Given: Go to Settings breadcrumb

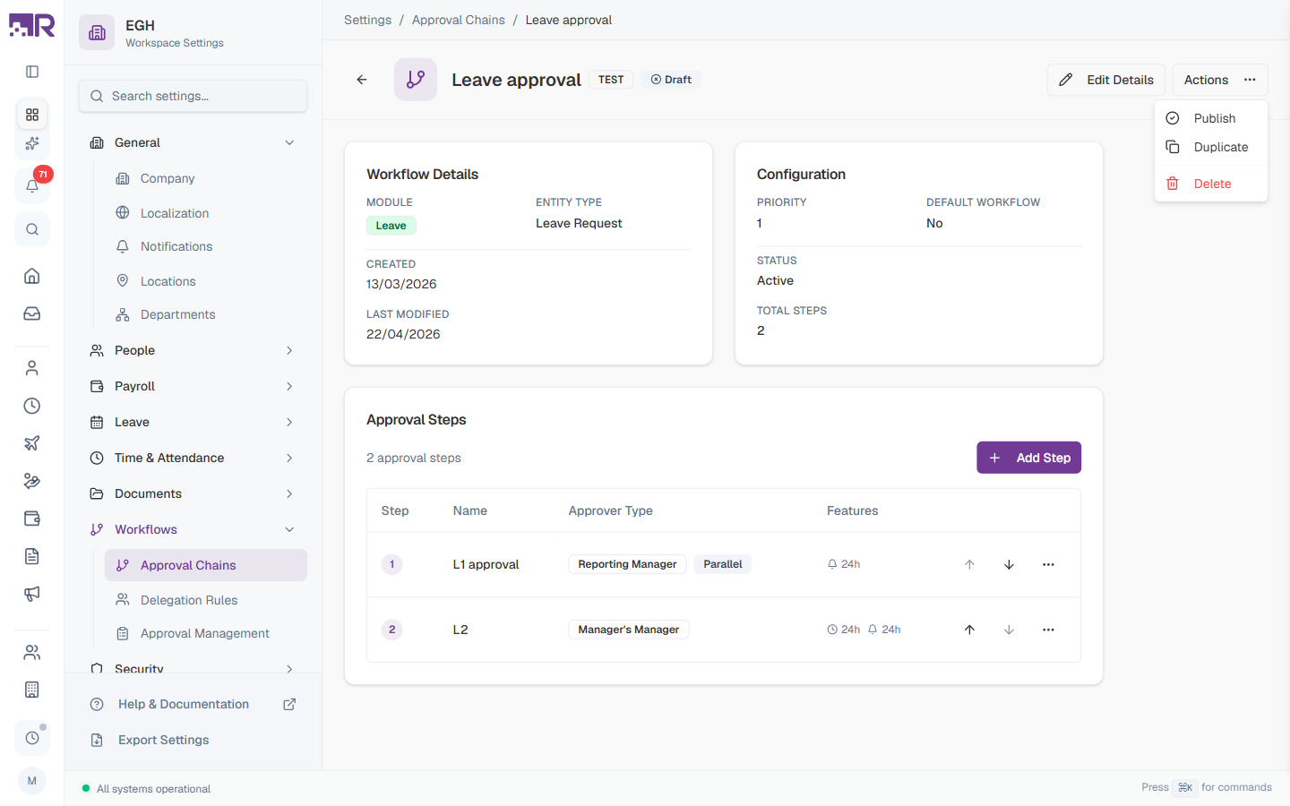Looking at the screenshot, I should tap(367, 20).
